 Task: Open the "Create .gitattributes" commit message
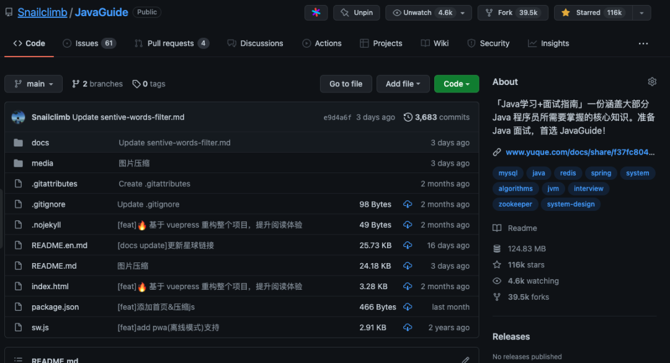coord(154,184)
